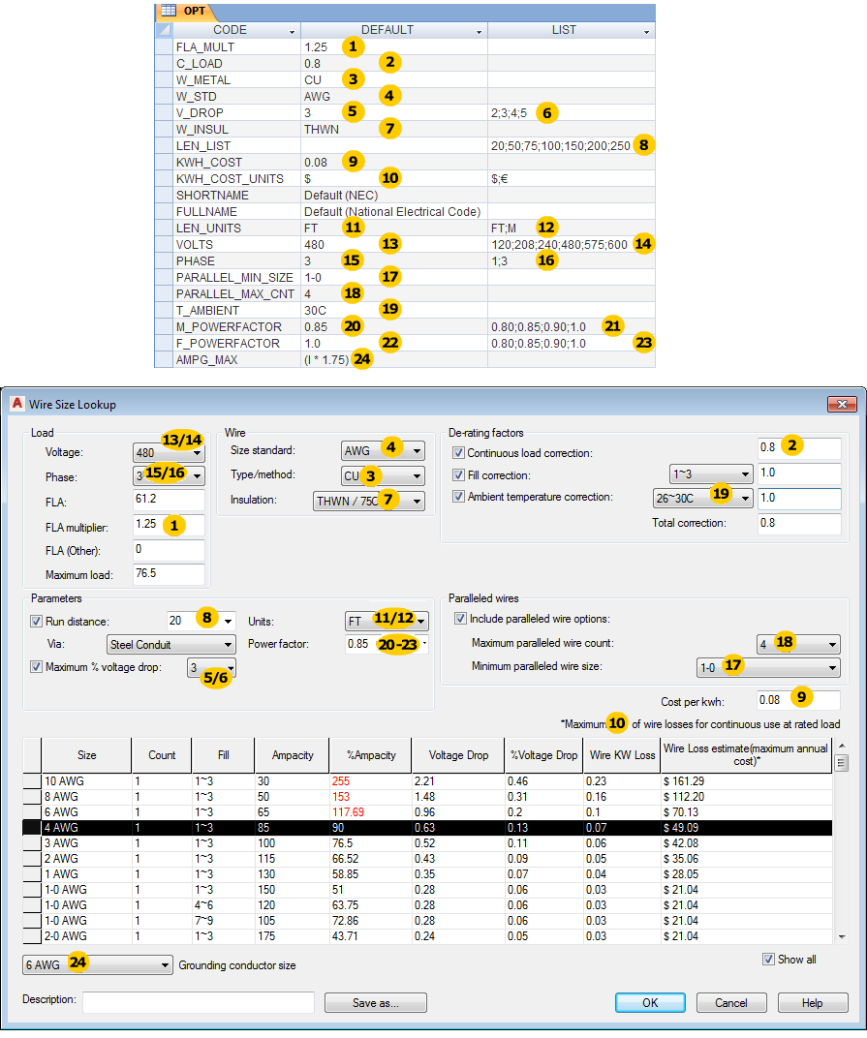This screenshot has width=867, height=1038.
Task: Select the 3 AWG row
Action: click(428, 842)
